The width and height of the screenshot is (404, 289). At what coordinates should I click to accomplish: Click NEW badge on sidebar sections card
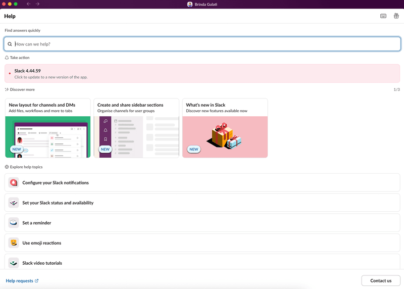(105, 149)
